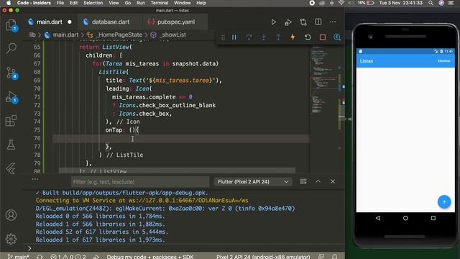Split the editor right

click(x=318, y=22)
